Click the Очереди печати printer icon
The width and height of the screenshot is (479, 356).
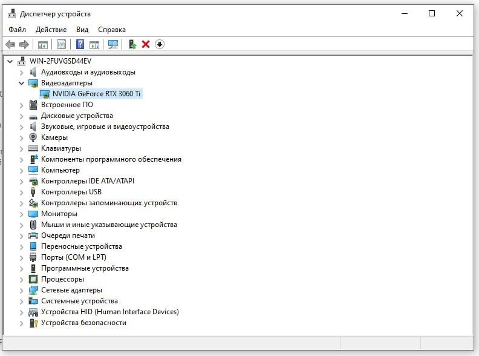point(33,236)
